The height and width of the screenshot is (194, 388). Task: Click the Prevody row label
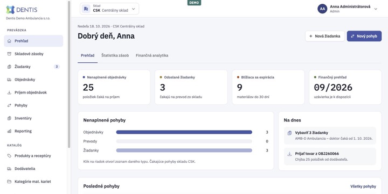(90, 141)
